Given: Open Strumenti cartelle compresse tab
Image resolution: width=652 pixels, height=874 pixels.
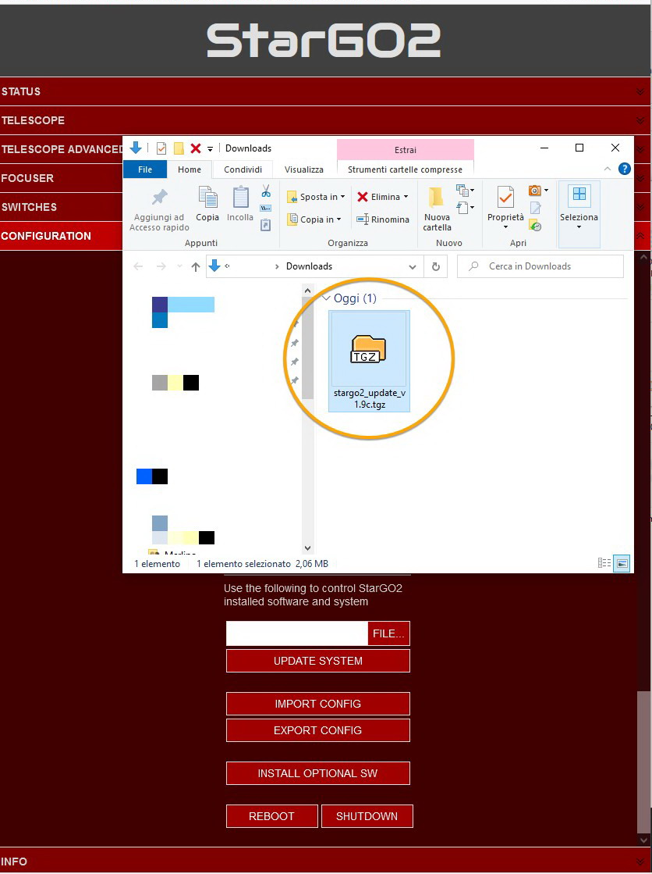Looking at the screenshot, I should pyautogui.click(x=405, y=169).
